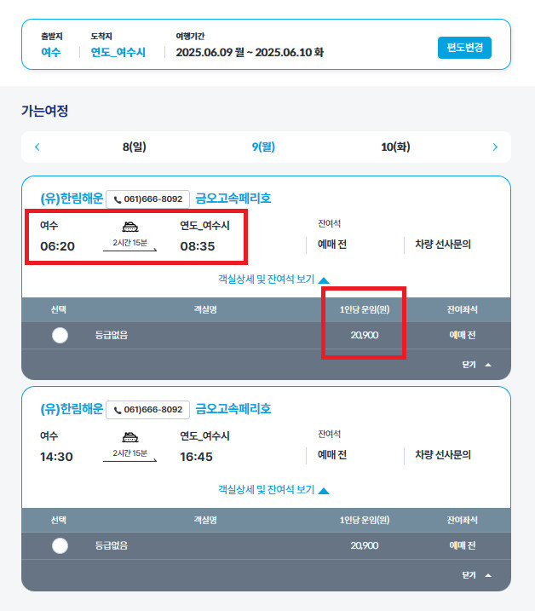The height and width of the screenshot is (611, 535).
Task: Go to previous date with left chevron
Action: [x=37, y=147]
